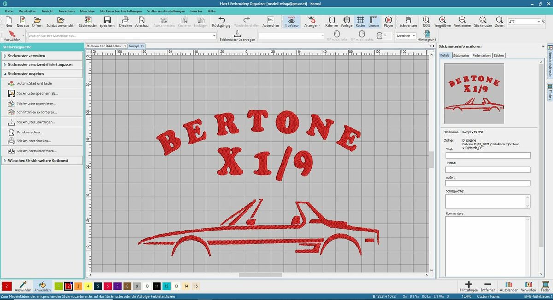
Task: Click the Hintergrund background icon
Action: (427, 34)
